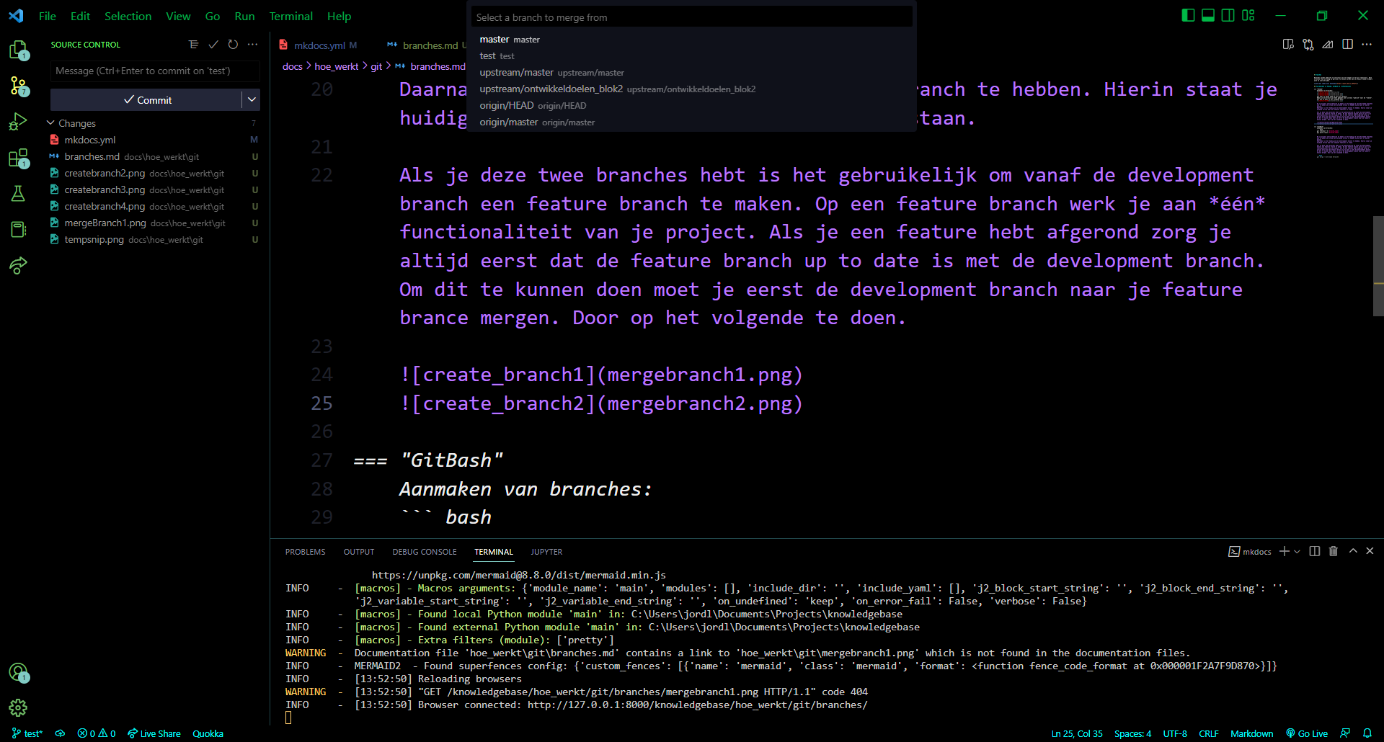1384x742 pixels.
Task: Click the editor vertical scrollbar thumb
Action: pyautogui.click(x=1378, y=266)
